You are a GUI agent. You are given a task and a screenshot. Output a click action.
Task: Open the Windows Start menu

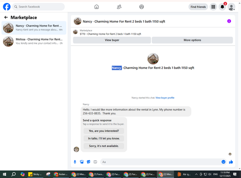coord(4,174)
